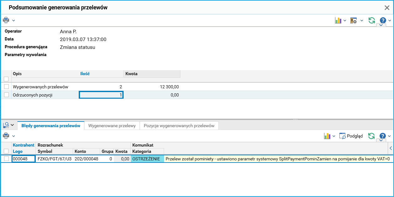
Task: Switch to Błędy generowania przelewów tab
Action: point(51,126)
